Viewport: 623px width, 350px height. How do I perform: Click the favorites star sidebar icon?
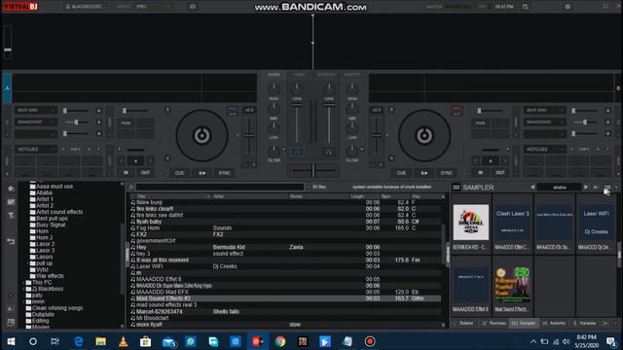click(11, 189)
